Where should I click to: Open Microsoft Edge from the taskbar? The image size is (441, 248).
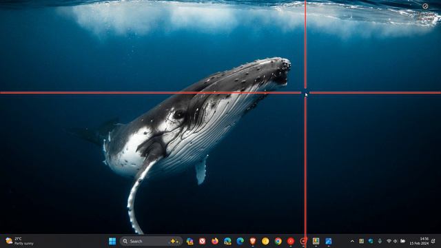coord(240,241)
